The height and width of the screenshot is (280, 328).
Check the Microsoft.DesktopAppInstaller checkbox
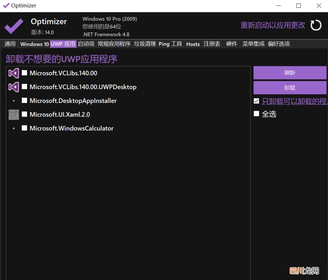pyautogui.click(x=25, y=101)
